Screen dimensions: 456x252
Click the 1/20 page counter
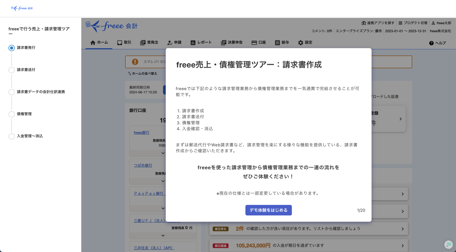tap(361, 210)
